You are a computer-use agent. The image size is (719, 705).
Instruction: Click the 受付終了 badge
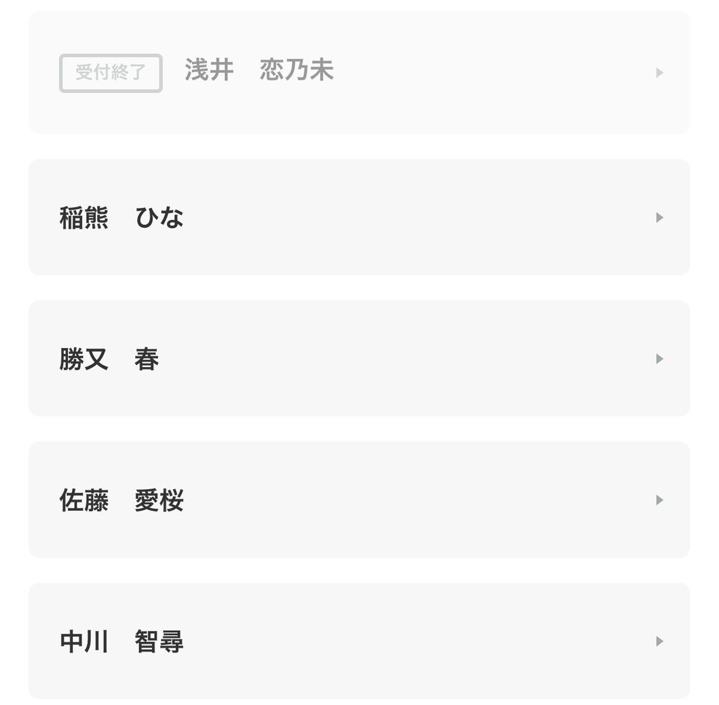click(x=111, y=73)
